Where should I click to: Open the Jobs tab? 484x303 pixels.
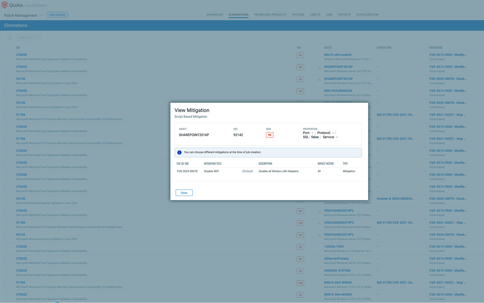coord(329,15)
